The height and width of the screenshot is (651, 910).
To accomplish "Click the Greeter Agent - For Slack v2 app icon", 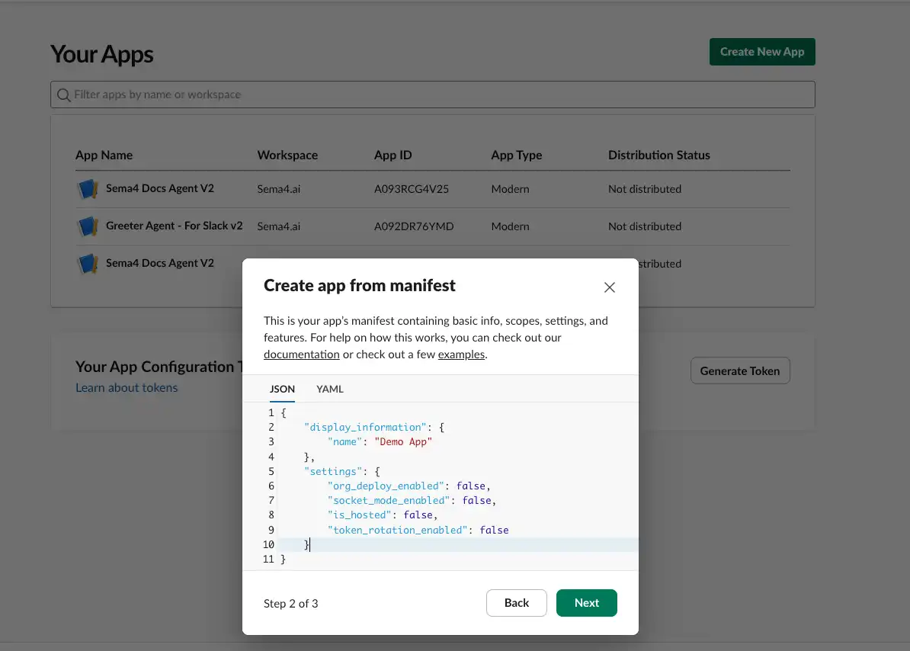I will coord(87,226).
